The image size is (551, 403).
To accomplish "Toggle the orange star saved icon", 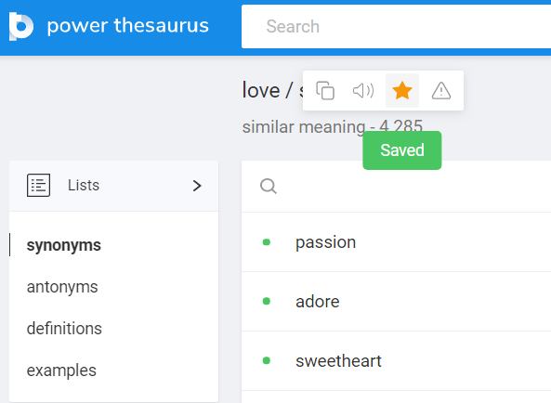I will click(402, 91).
